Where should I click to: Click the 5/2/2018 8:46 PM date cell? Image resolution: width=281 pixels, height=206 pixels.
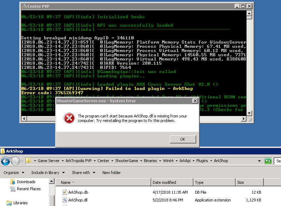(168, 200)
